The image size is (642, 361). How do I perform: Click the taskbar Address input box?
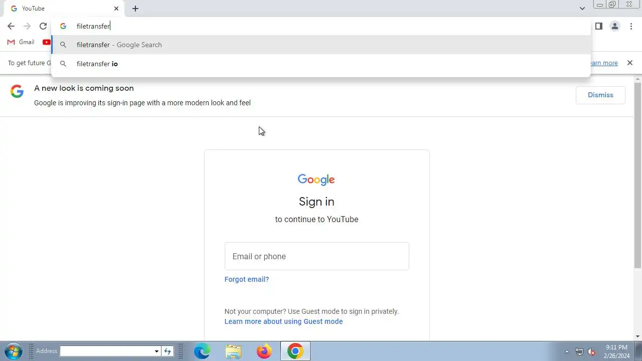[106, 351]
